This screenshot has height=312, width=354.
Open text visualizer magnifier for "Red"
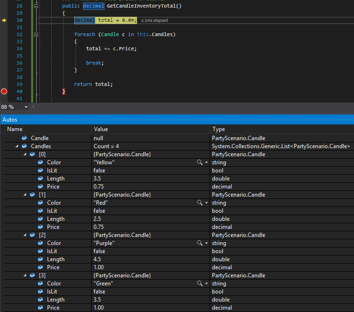[x=201, y=203]
